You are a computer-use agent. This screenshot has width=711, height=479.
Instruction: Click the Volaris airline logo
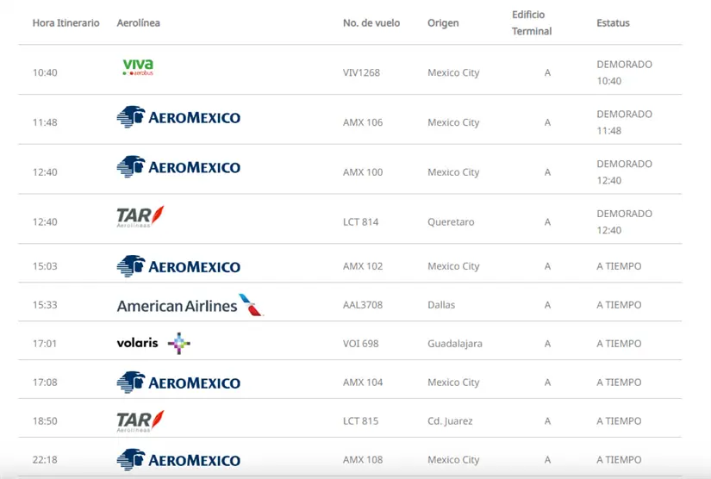pos(153,343)
